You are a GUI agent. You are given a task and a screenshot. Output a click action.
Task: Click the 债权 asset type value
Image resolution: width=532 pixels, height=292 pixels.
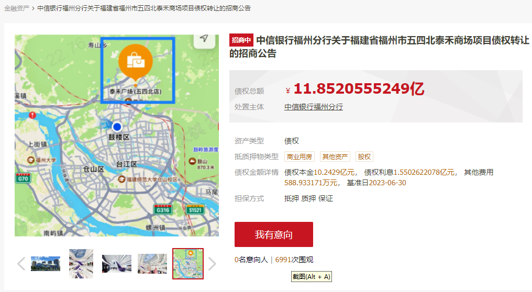[292, 141]
